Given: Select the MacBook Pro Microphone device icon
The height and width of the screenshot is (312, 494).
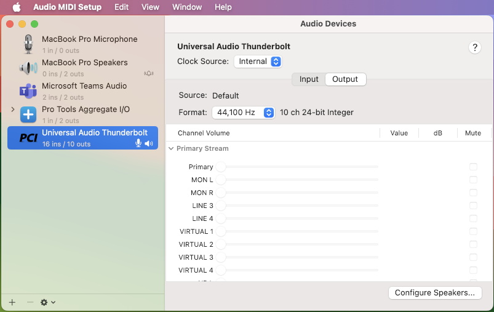Looking at the screenshot, I should tap(28, 44).
